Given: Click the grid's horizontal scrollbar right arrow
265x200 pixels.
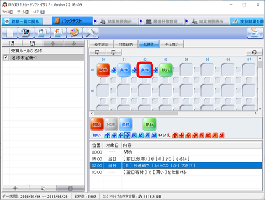Looking at the screenshot, I should pyautogui.click(x=256, y=113).
